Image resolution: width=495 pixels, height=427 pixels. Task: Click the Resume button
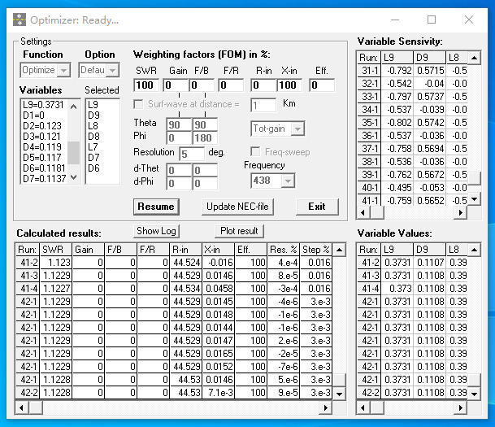tap(156, 207)
